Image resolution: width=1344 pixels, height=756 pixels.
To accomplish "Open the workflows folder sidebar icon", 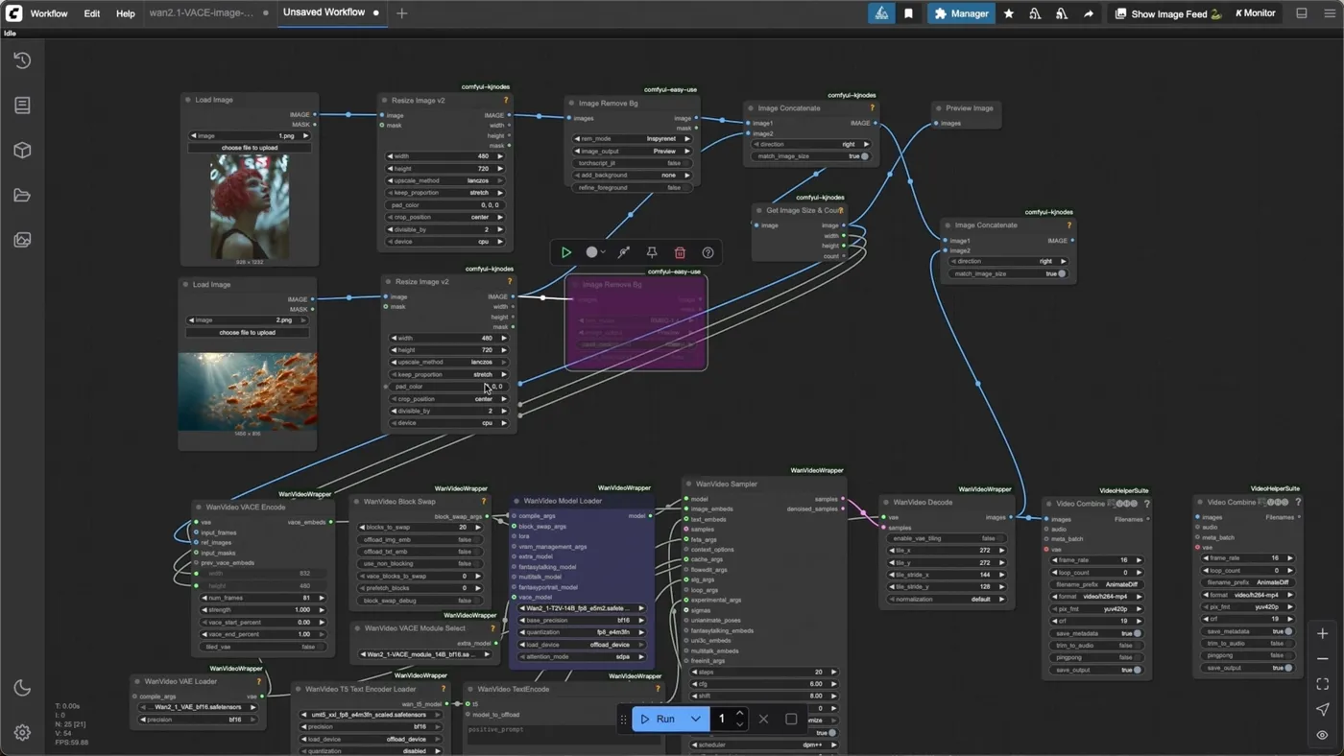I will point(22,196).
